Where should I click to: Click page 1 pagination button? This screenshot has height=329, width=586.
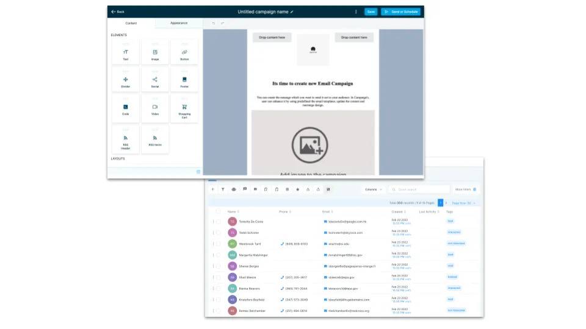[x=440, y=203]
